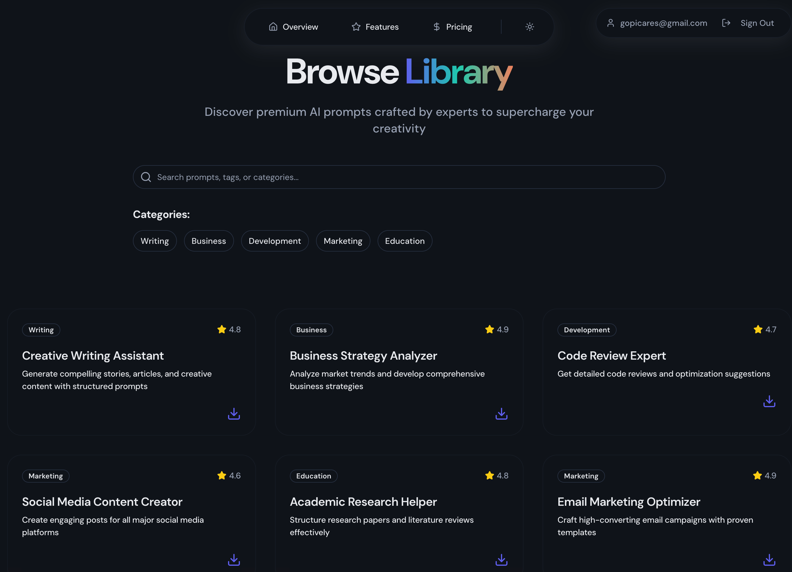Open the Business Strategy Analyzer title
The width and height of the screenshot is (792, 572).
[363, 355]
